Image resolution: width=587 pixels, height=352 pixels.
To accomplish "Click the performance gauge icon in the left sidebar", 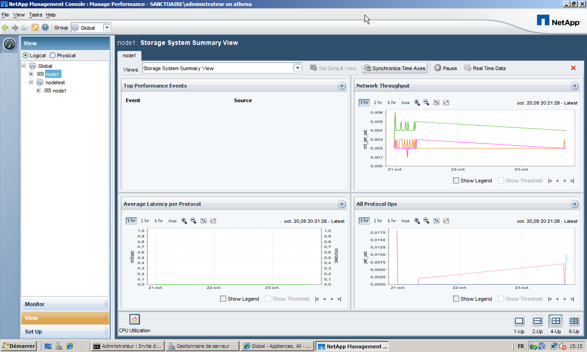I will (x=10, y=44).
